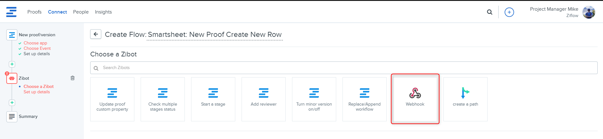This screenshot has height=139, width=603.
Task: Delete the Zibot step with trash icon
Action: 73,78
